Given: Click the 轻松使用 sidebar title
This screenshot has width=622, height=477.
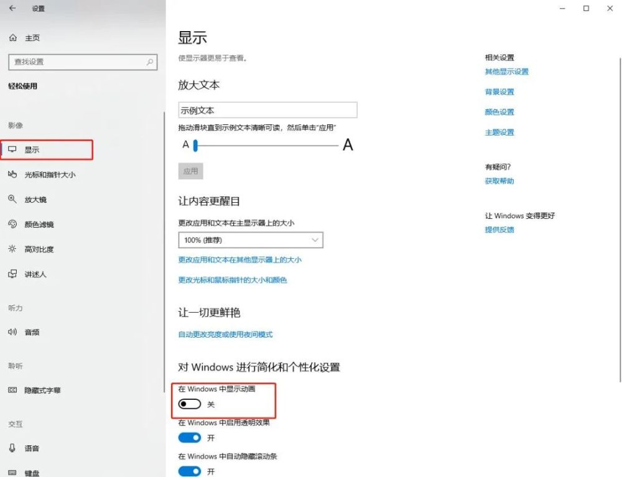Looking at the screenshot, I should click(x=22, y=86).
